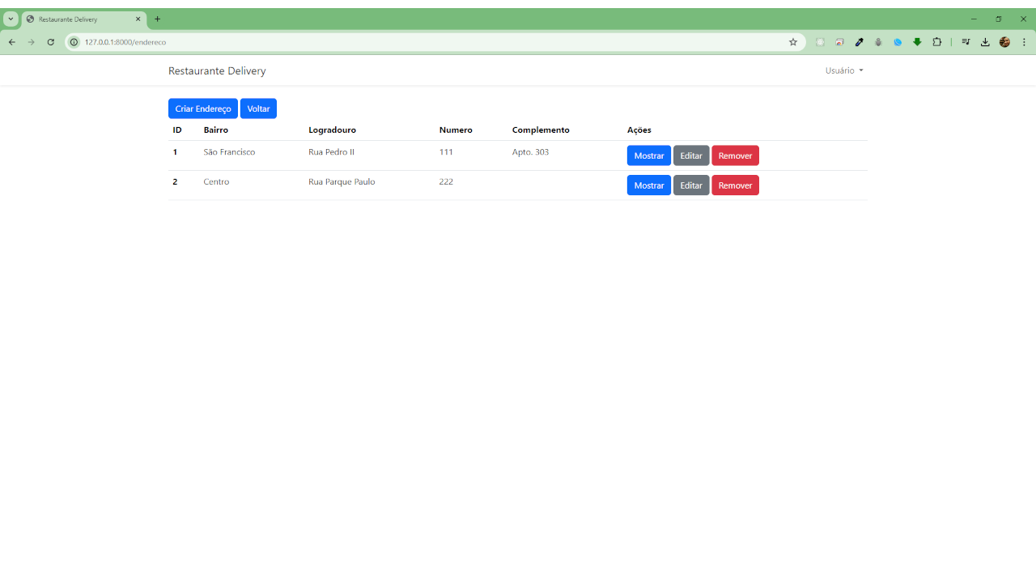Open the Extensions puzzle piece menu
Image resolution: width=1036 pixels, height=583 pixels.
pos(937,42)
